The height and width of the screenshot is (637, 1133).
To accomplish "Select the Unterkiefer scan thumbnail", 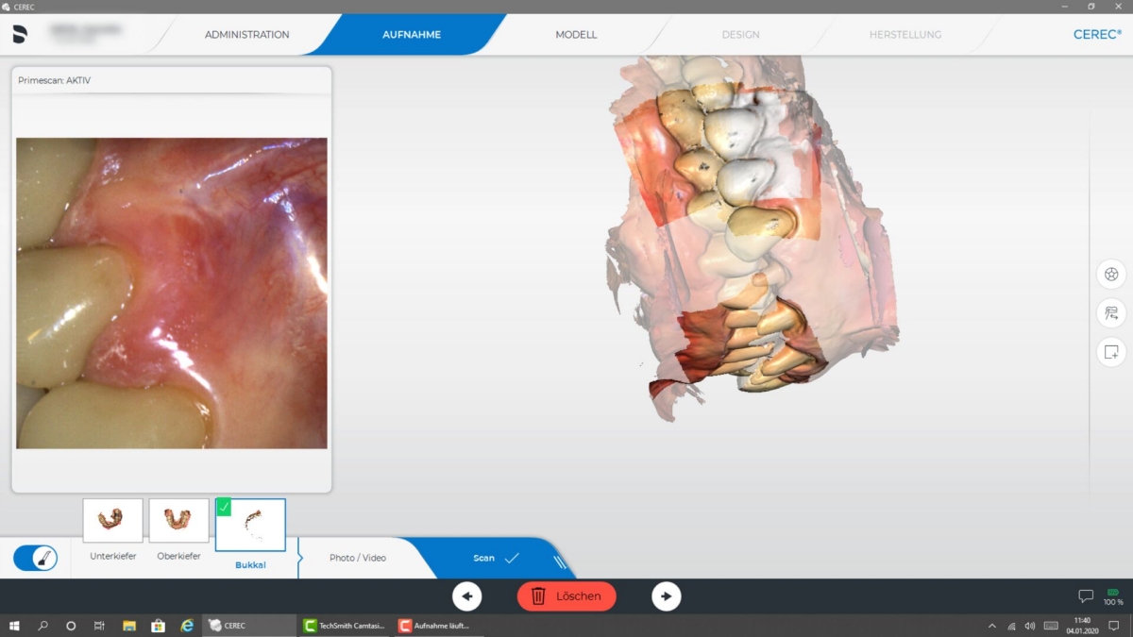I will click(113, 521).
